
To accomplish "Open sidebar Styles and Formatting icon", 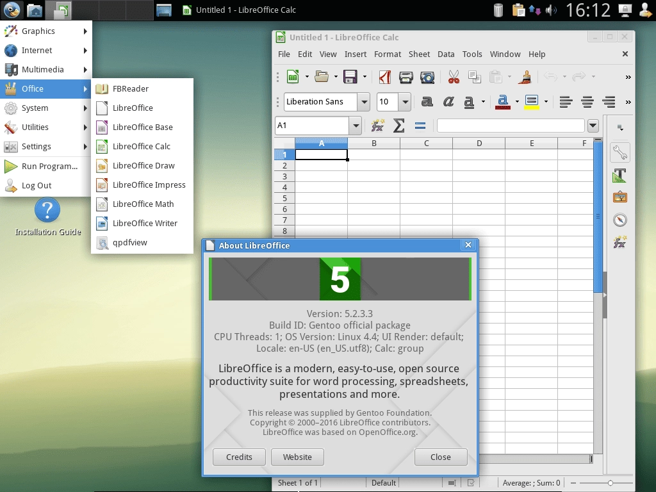I will (619, 176).
